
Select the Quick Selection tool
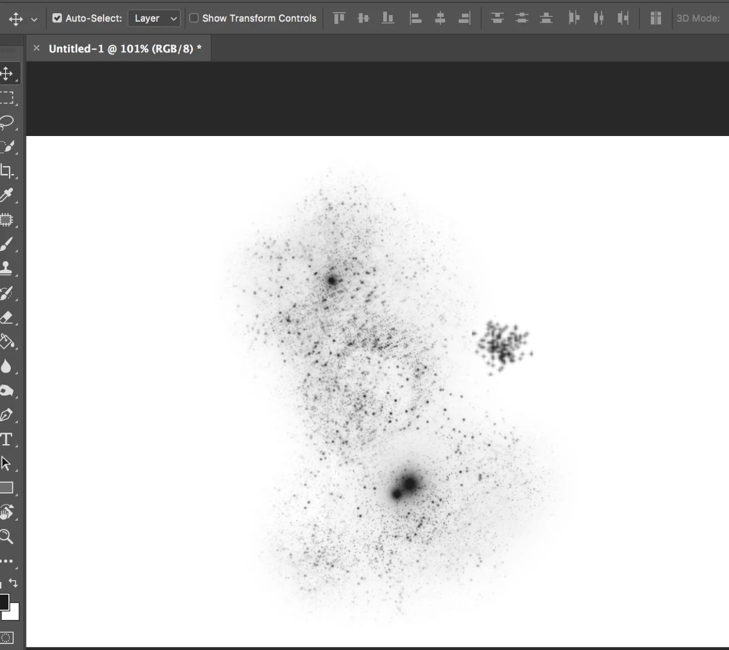click(7, 147)
